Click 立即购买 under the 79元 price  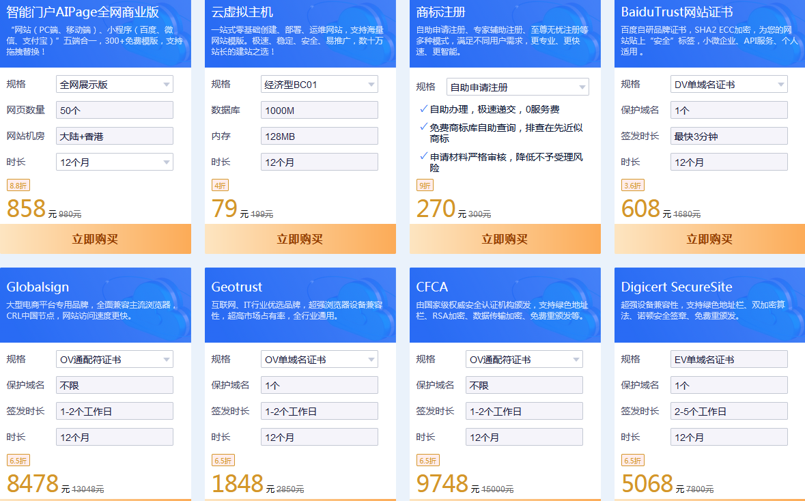[300, 239]
